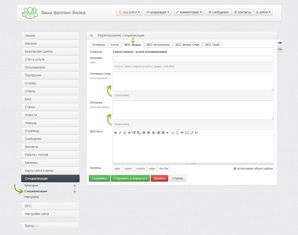Open the 'Основные' tab

[99, 45]
